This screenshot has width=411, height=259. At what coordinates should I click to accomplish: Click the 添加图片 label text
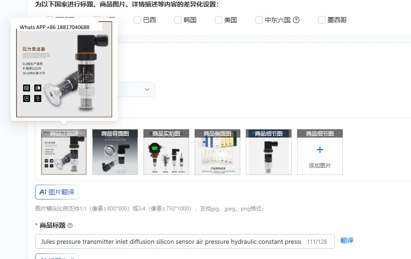(x=320, y=166)
